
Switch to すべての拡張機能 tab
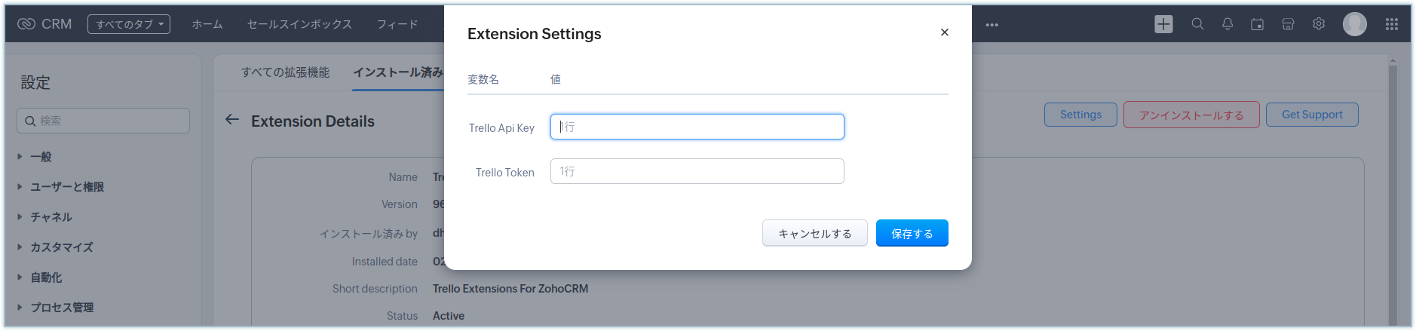285,72
